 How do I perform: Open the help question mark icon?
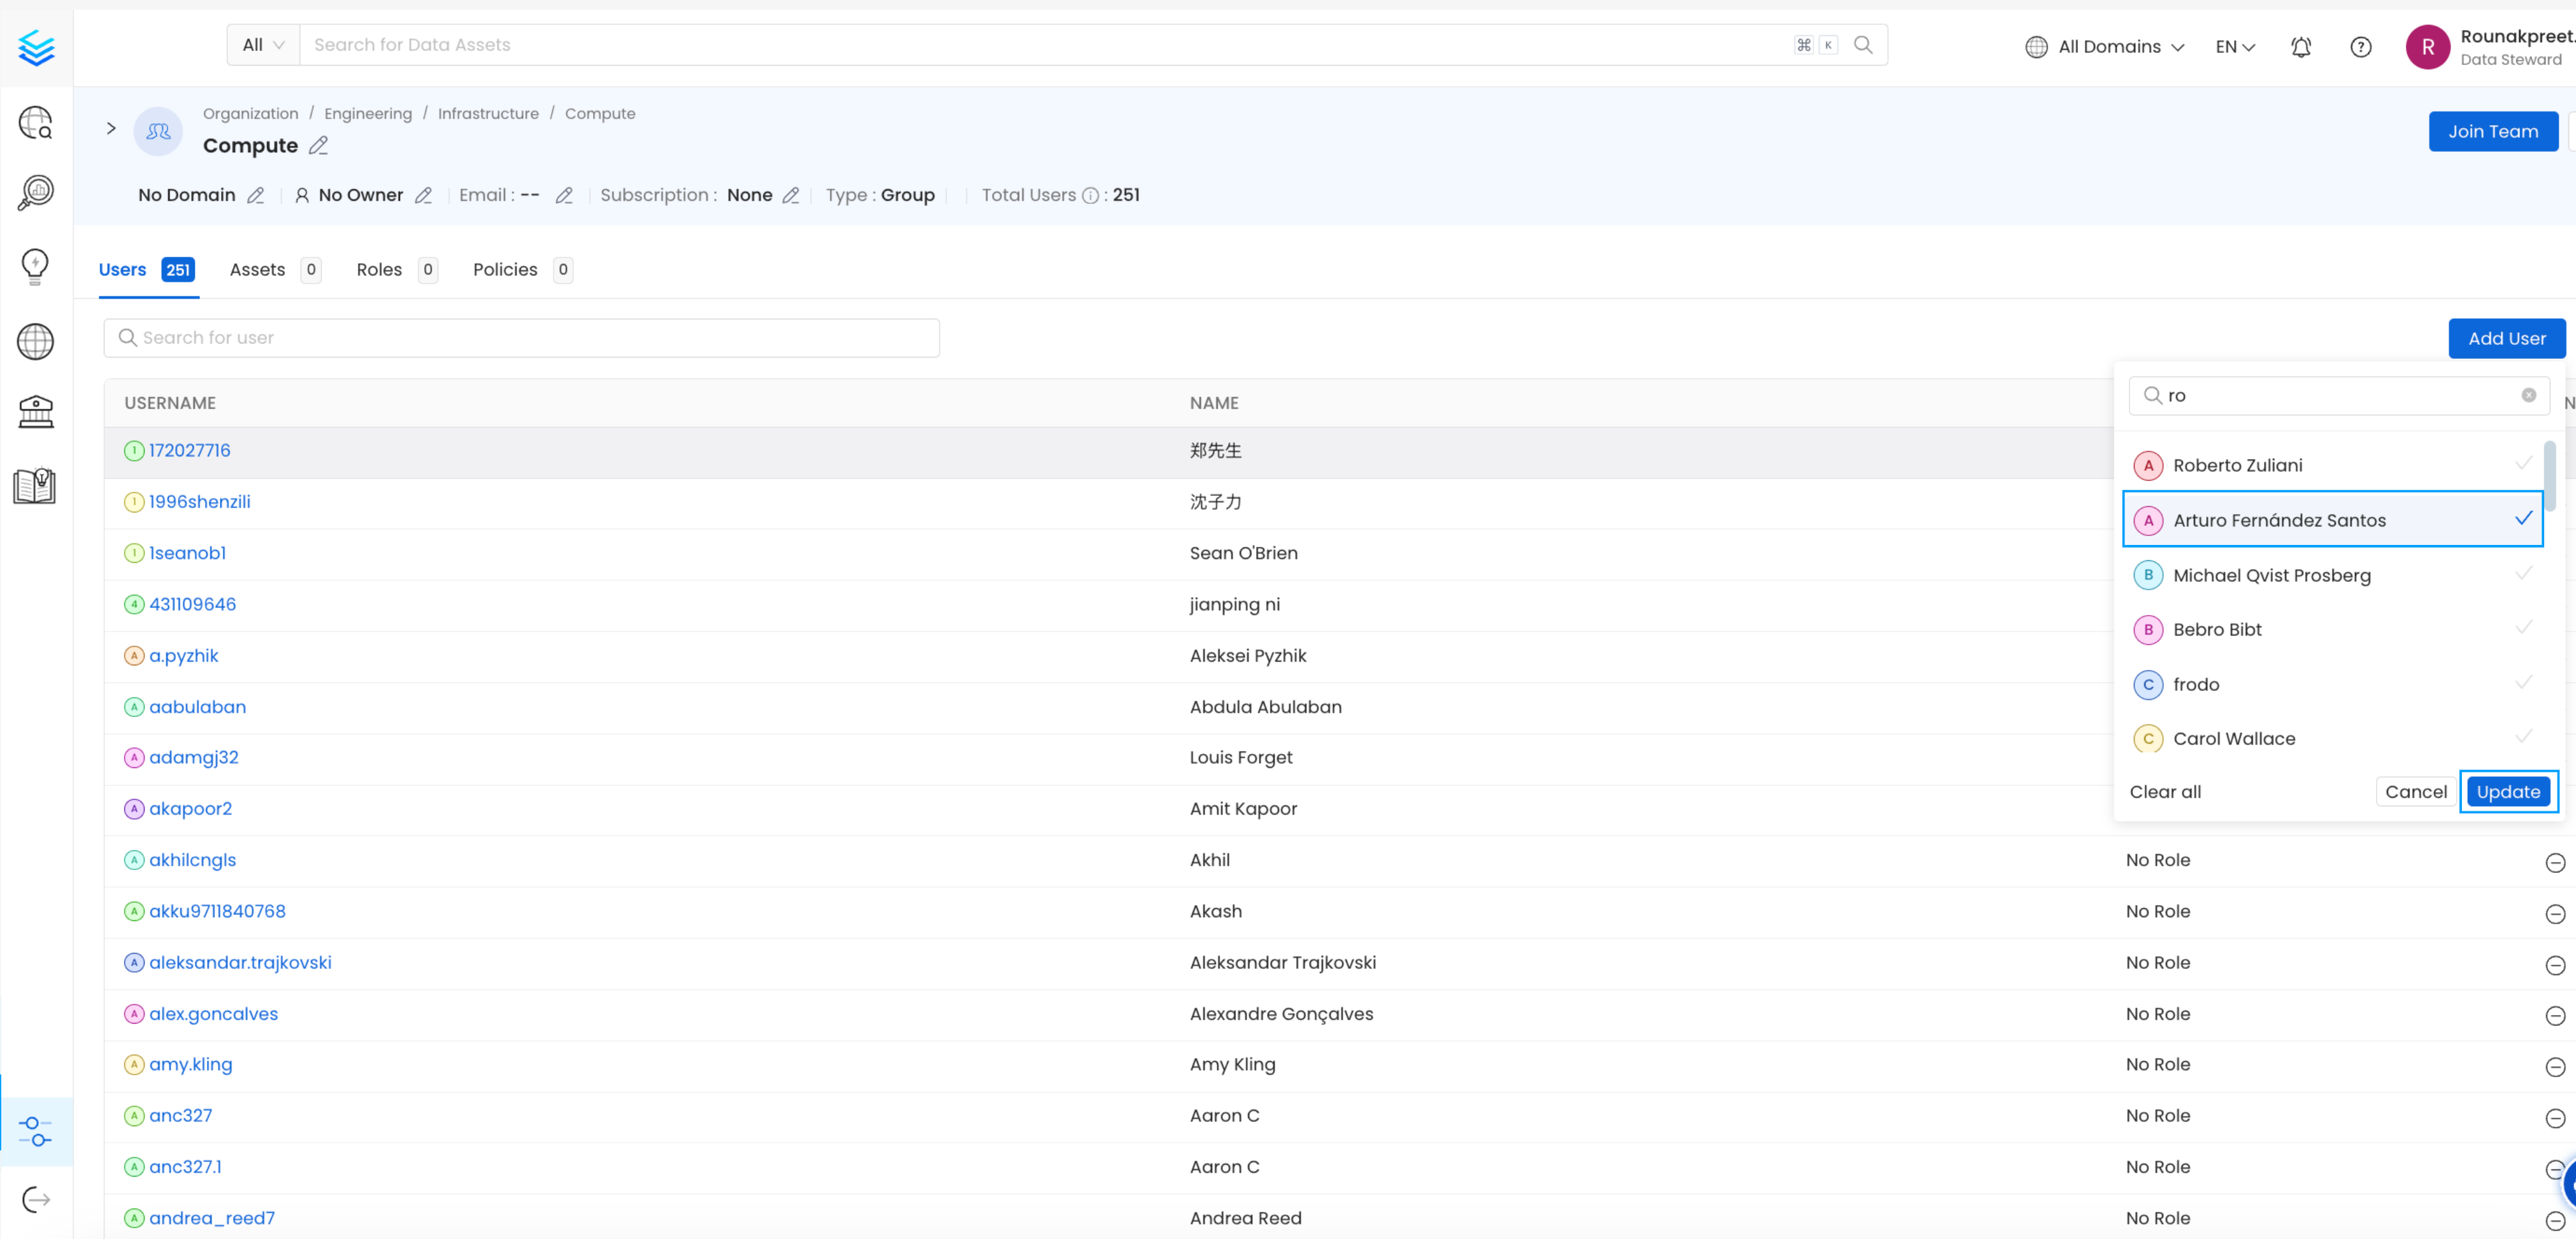(x=2360, y=47)
